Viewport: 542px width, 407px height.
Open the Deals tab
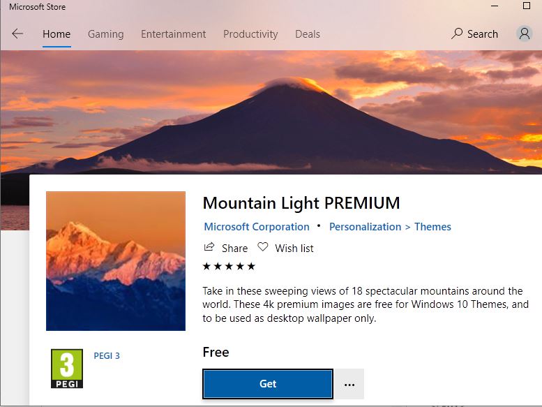307,34
